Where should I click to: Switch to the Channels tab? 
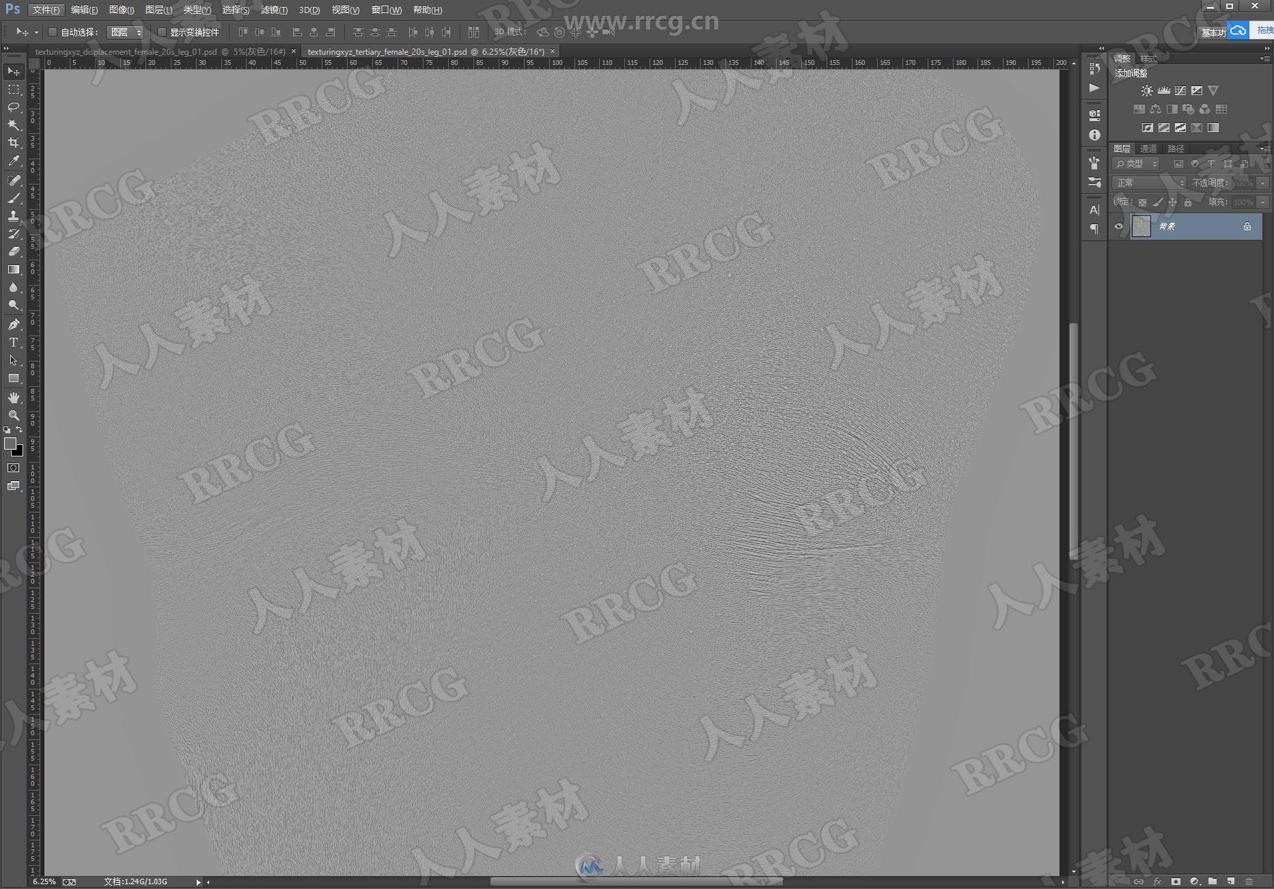(1148, 148)
